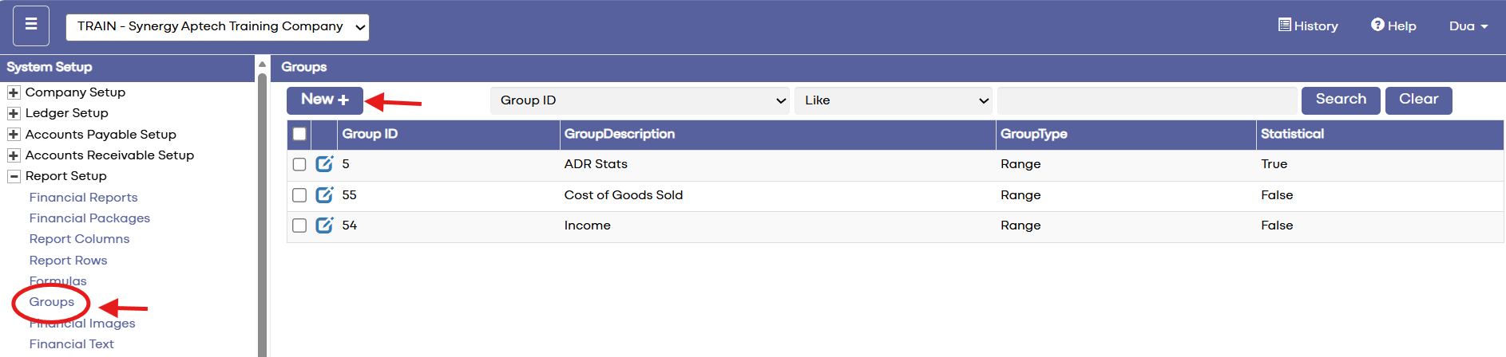This screenshot has height=357, width=1506.
Task: Open Financial Reports in the sidebar
Action: (83, 197)
